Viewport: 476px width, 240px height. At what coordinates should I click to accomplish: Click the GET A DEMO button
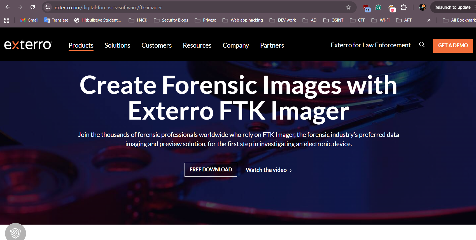tap(453, 46)
